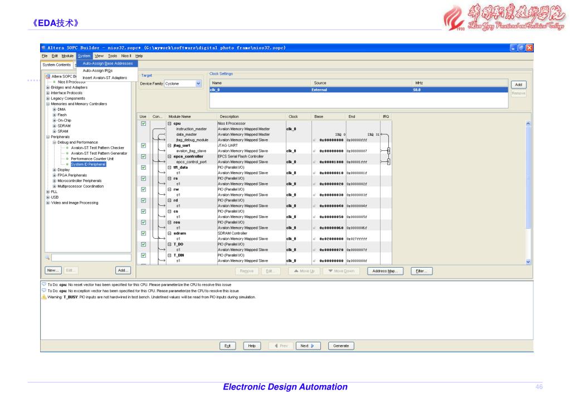Toggle the sdram module checkbox

144,233
